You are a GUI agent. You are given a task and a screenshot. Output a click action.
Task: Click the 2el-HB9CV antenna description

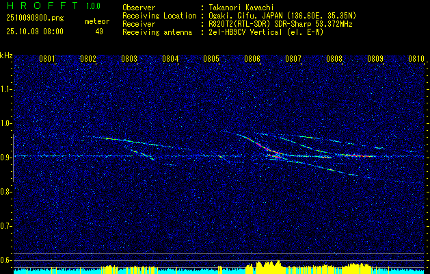coord(266,32)
